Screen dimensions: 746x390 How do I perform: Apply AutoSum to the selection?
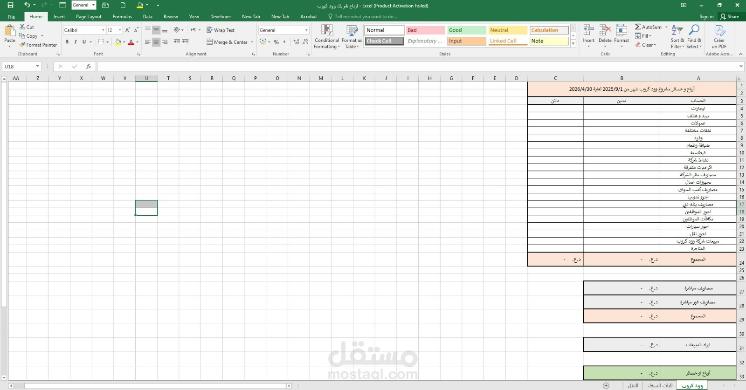648,27
